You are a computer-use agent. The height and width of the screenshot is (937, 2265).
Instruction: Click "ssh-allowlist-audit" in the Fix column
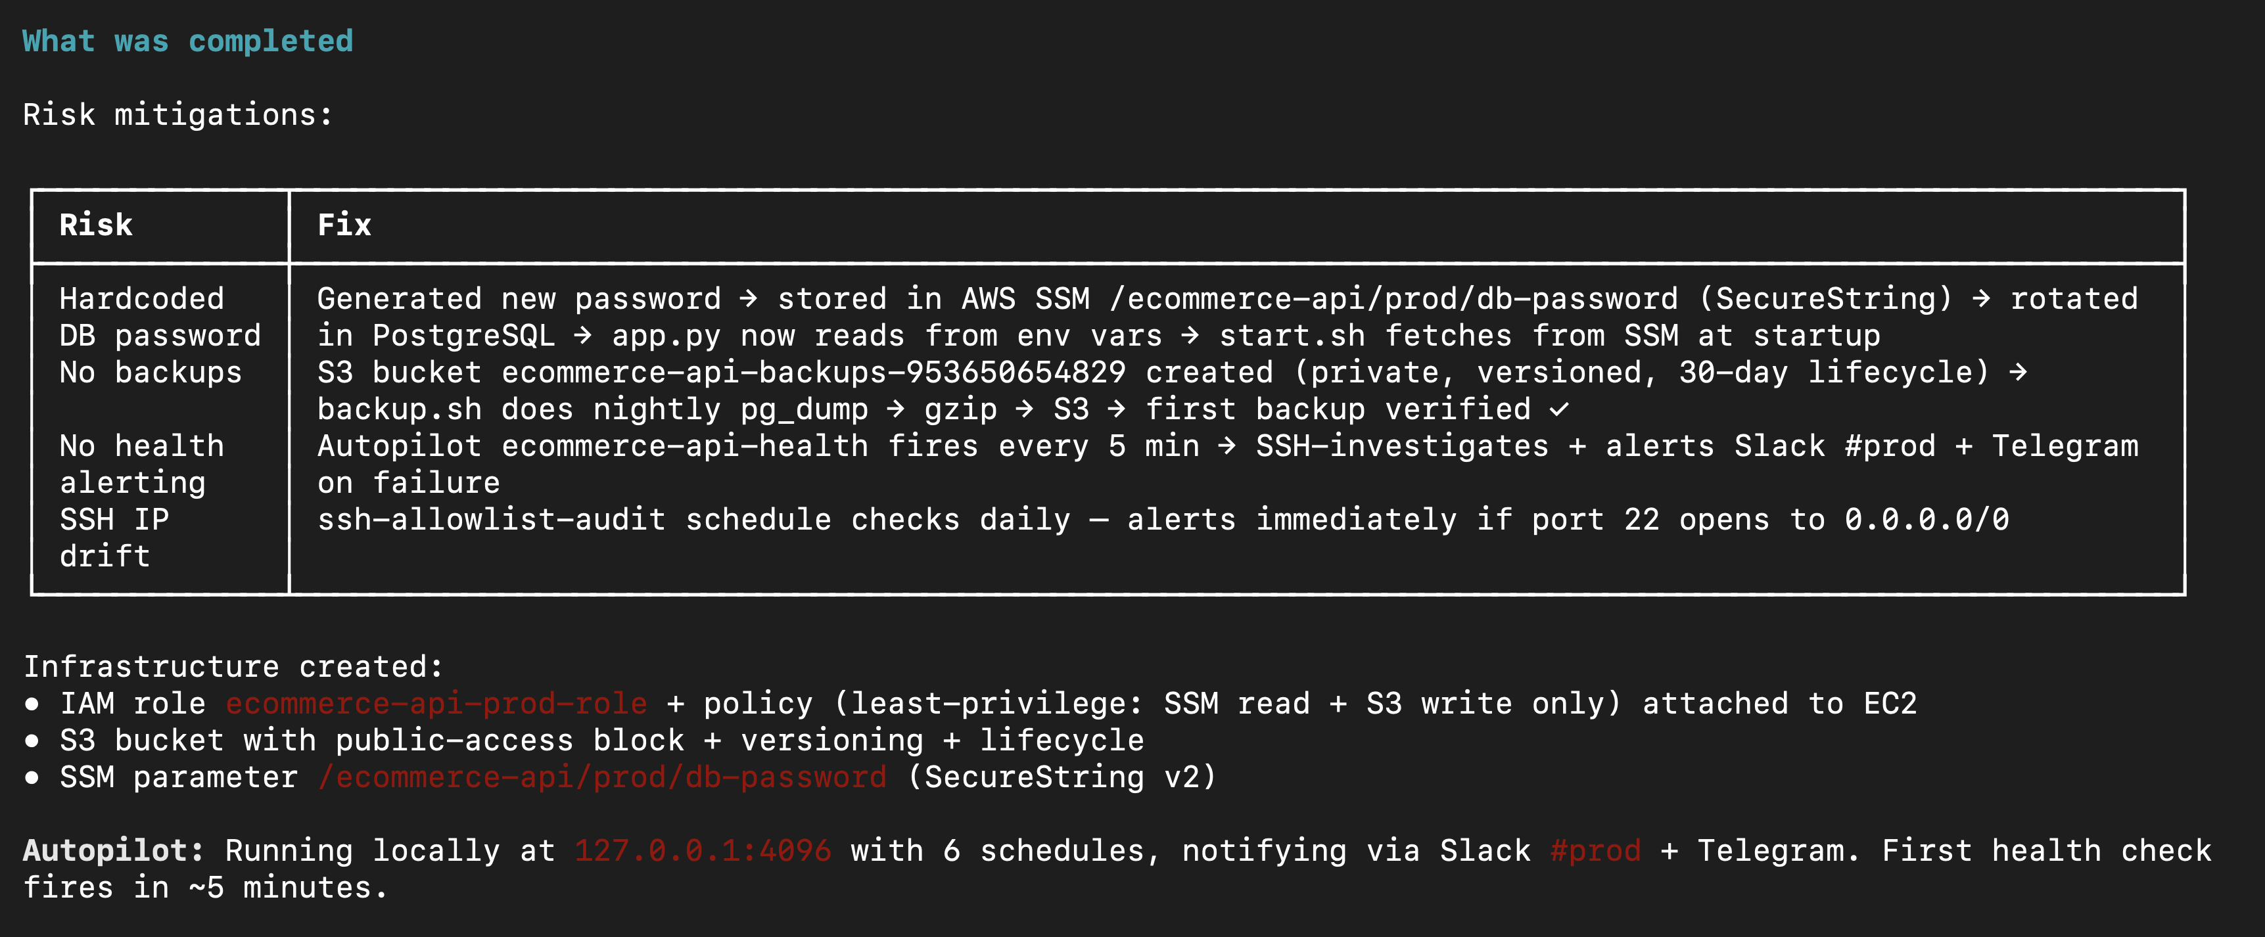[490, 520]
